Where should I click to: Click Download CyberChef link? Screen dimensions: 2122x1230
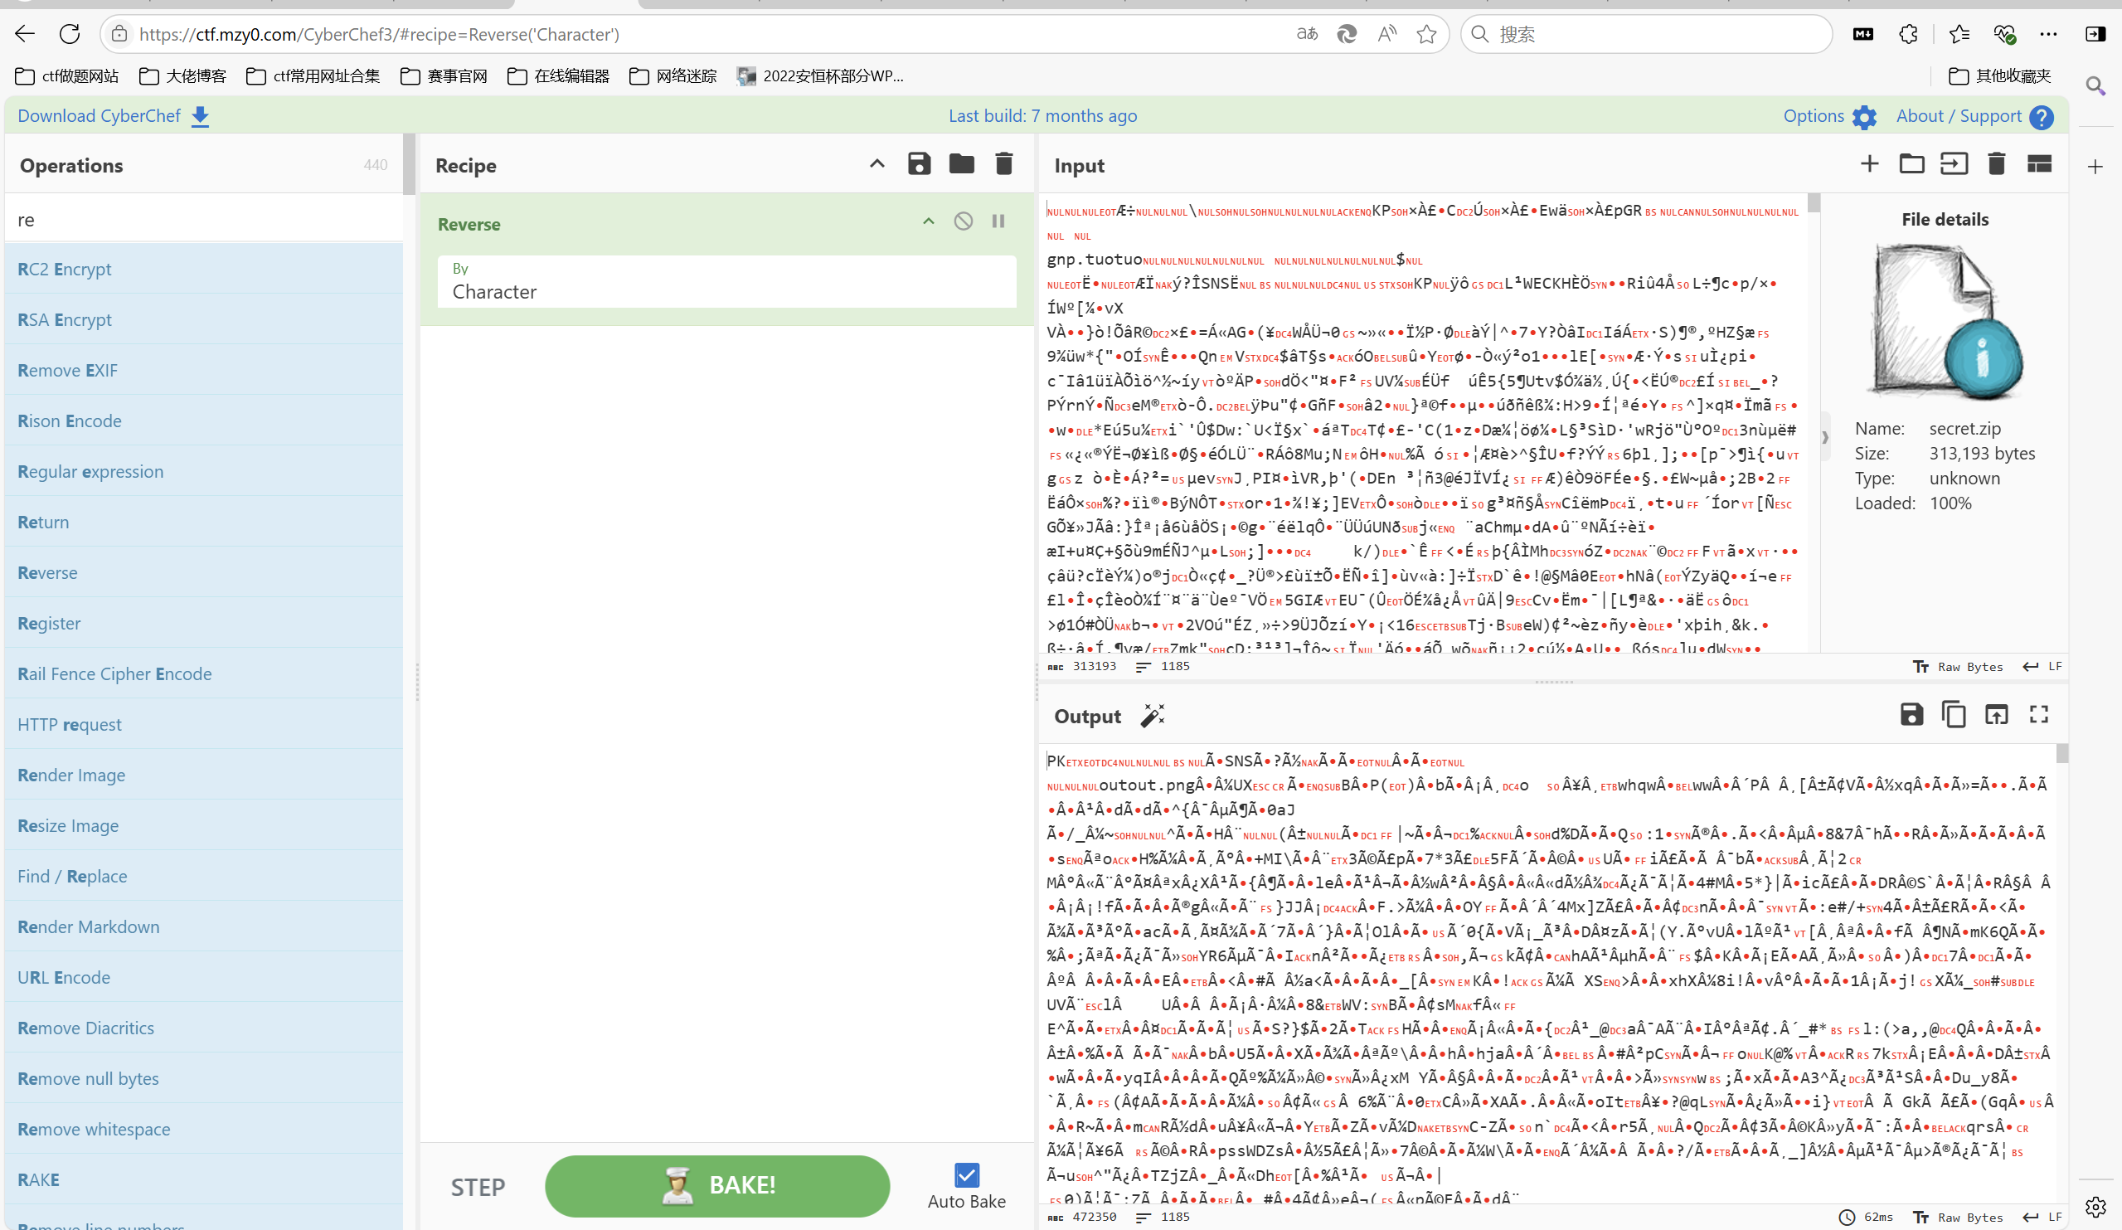[x=100, y=116]
